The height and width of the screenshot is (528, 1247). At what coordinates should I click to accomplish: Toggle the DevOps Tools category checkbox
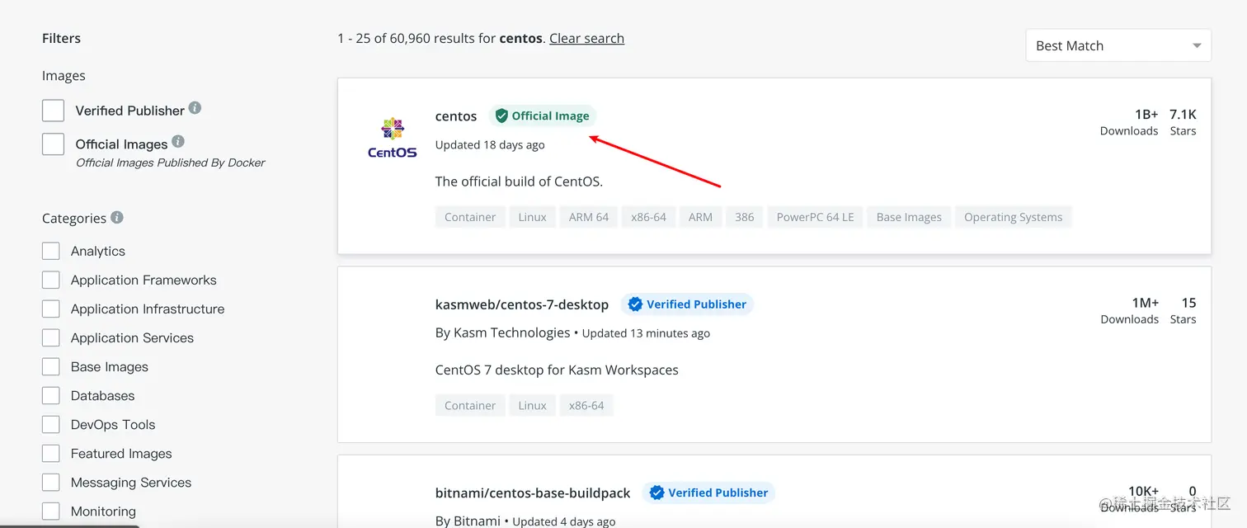tap(51, 425)
